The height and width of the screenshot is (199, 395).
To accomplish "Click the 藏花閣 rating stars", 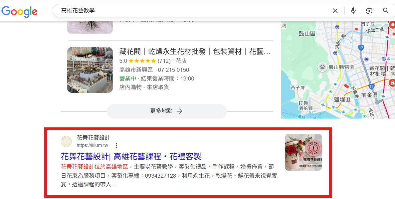I will click(142, 61).
